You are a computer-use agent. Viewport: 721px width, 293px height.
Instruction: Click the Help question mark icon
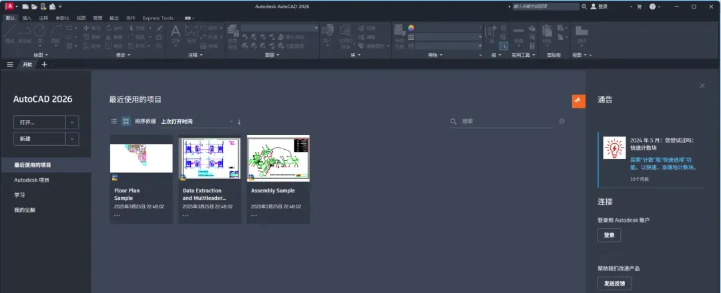[x=652, y=7]
